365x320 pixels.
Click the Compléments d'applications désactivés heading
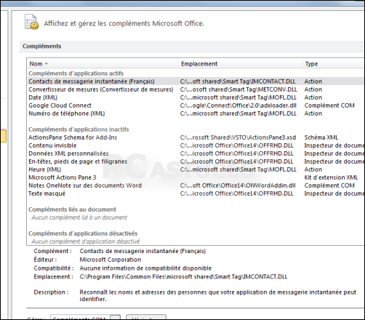click(x=83, y=233)
